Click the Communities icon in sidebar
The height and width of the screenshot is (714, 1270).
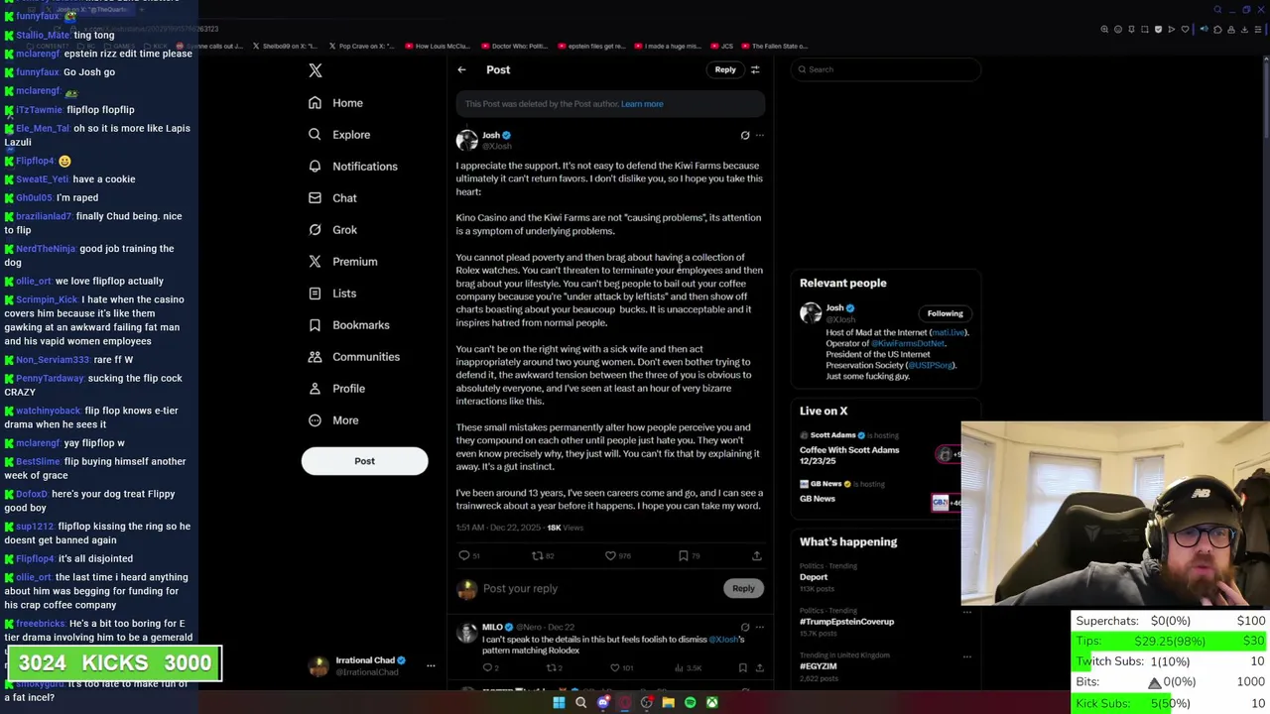[315, 357]
